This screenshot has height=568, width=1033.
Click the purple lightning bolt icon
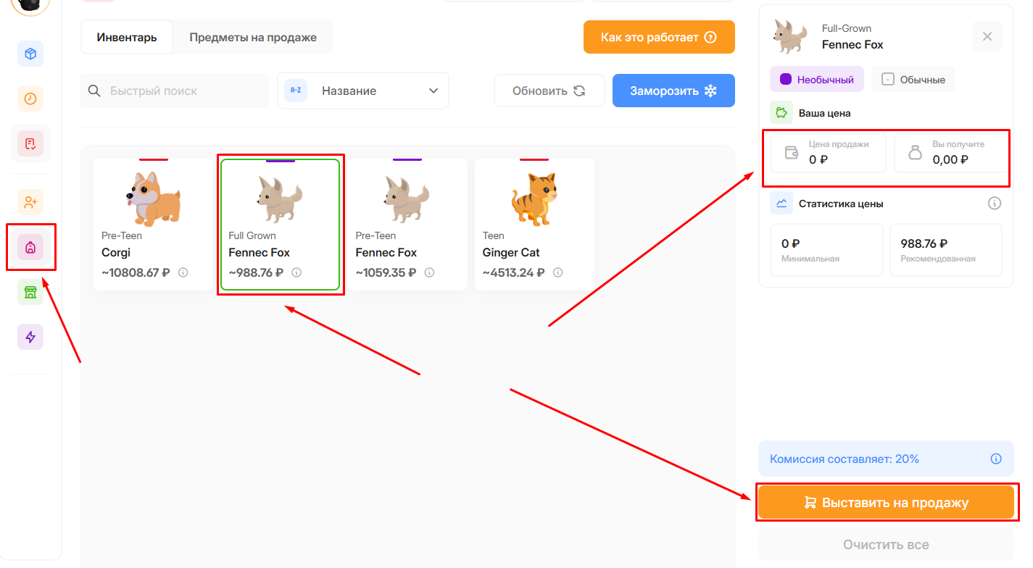click(30, 337)
